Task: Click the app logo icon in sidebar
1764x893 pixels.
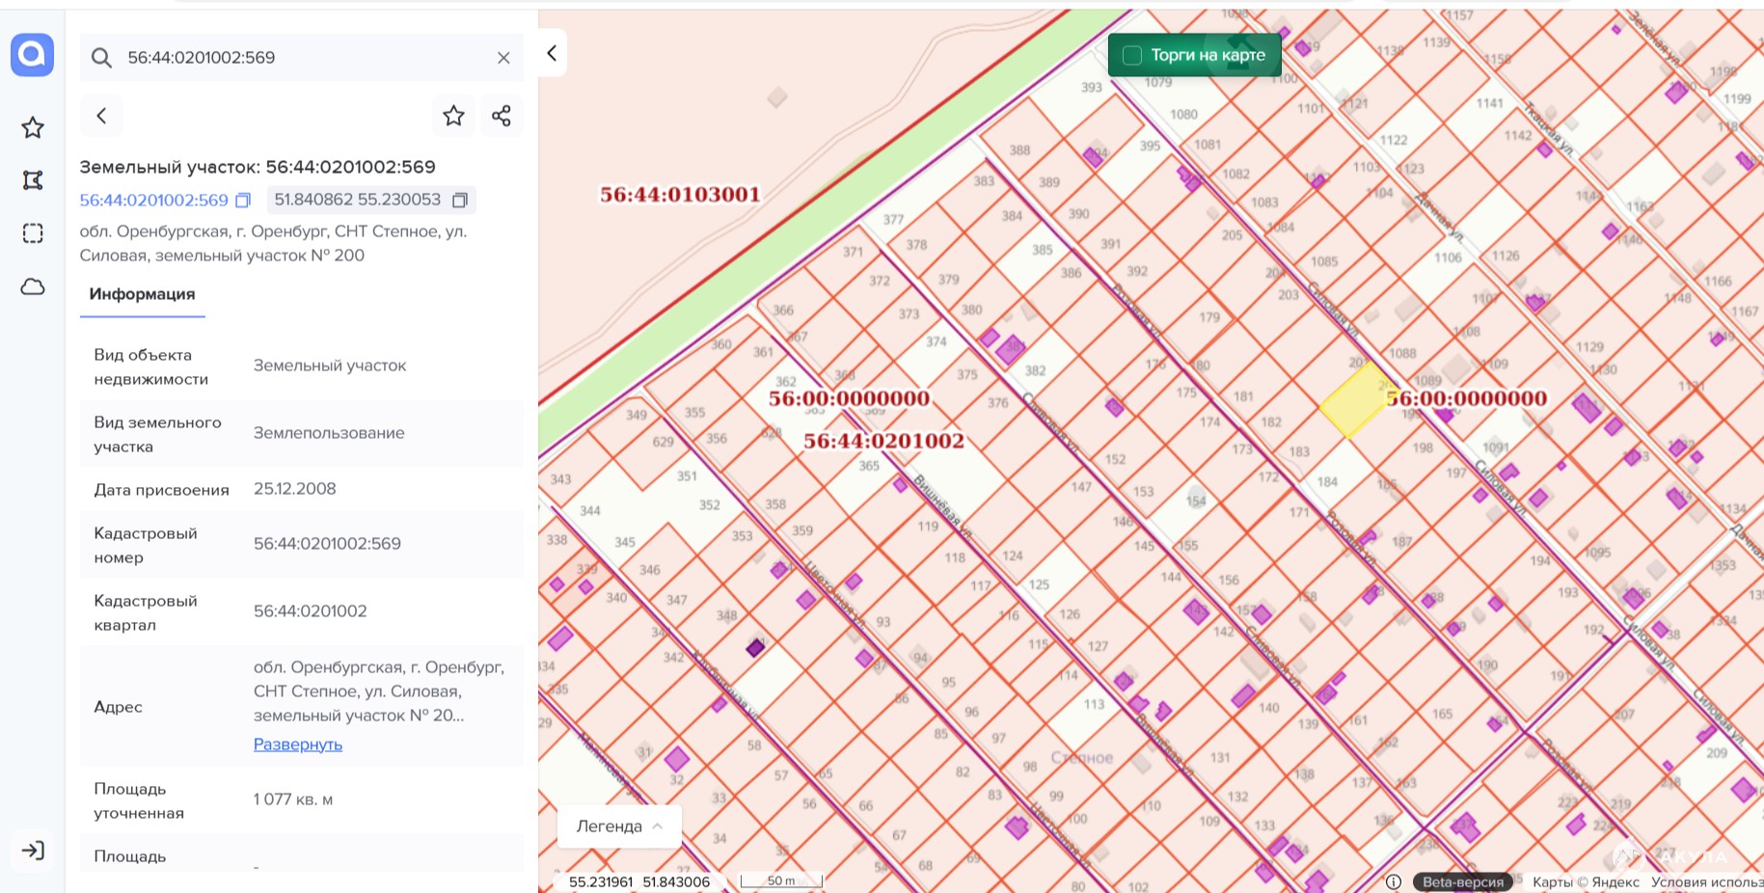Action: [x=32, y=55]
